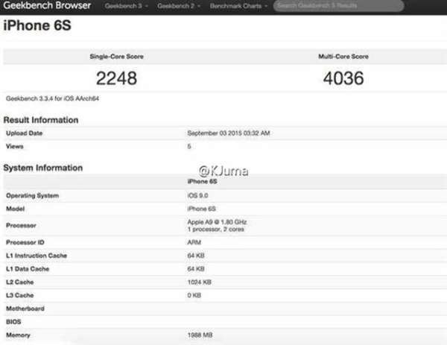
Task: Select the L1 Instruction Cache label
Action: click(x=37, y=256)
